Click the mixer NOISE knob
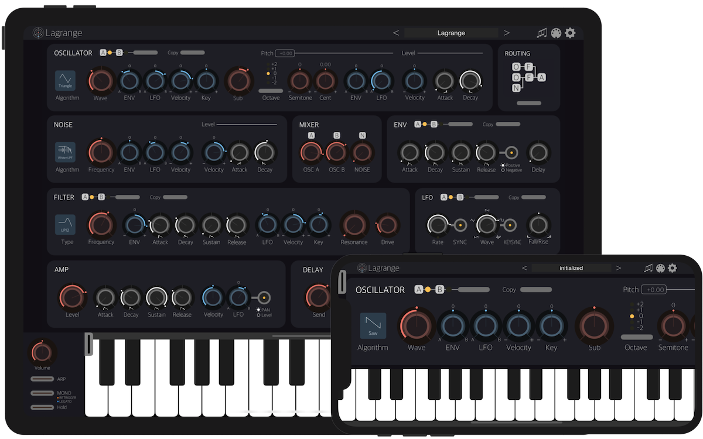The height and width of the screenshot is (439, 703). click(363, 152)
